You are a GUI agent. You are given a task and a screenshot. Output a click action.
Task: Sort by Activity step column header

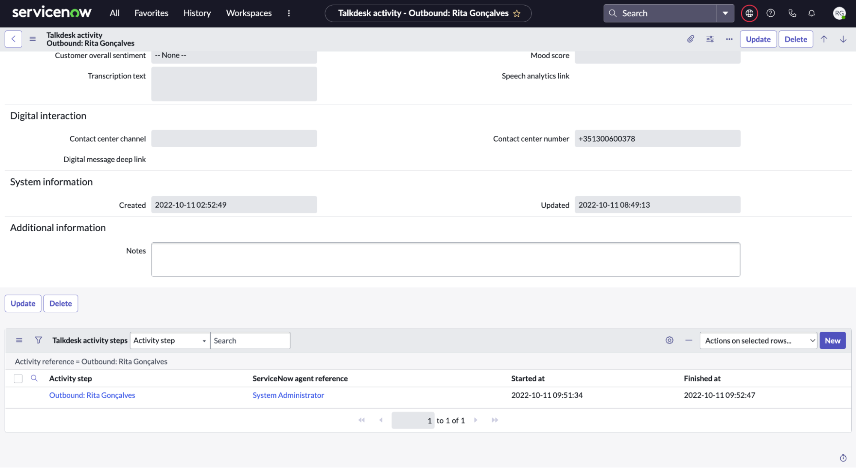tap(71, 379)
